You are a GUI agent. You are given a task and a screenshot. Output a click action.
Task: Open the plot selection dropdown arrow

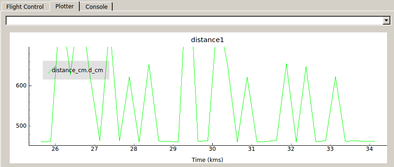[386, 20]
